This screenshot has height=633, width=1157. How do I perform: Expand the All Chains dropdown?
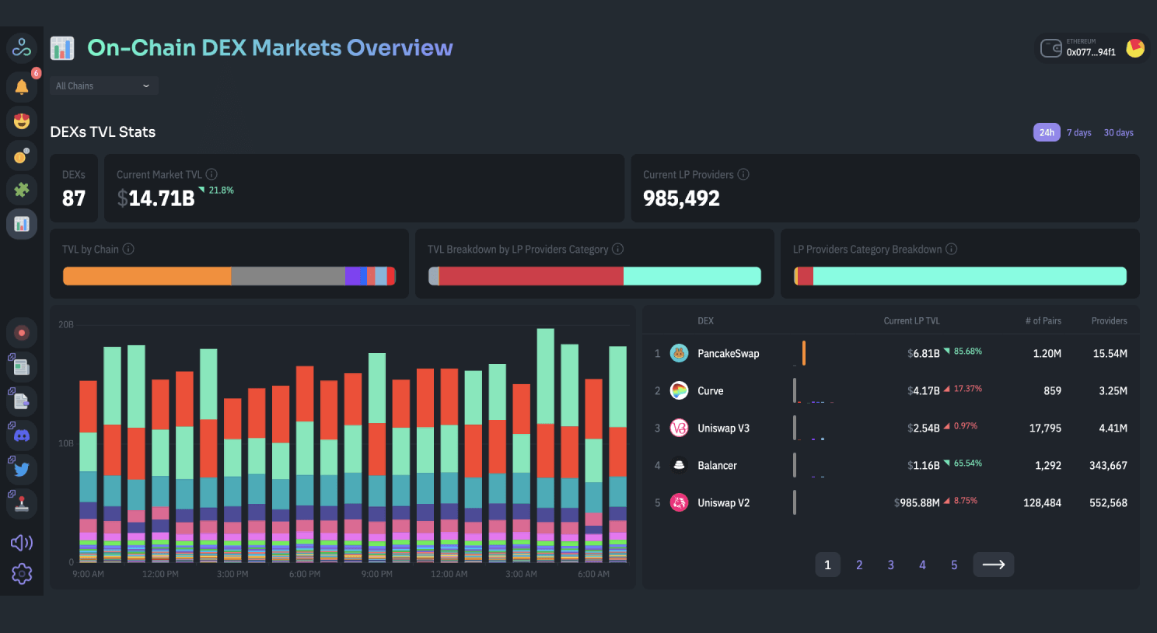[103, 86]
